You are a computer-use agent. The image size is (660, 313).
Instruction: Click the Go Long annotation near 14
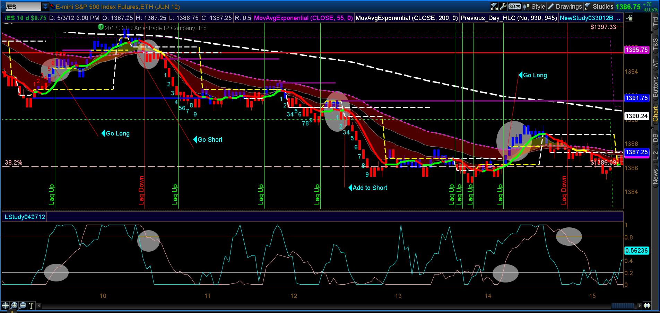533,75
